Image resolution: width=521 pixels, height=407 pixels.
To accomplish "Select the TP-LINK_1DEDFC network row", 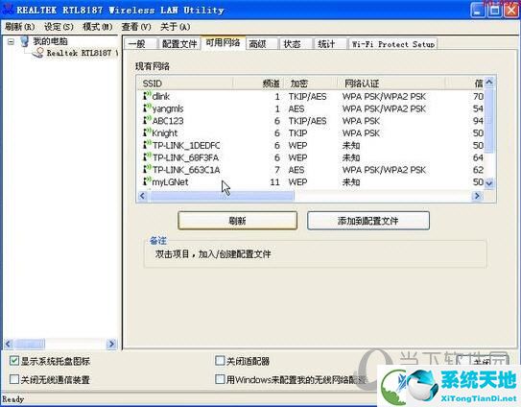I will tap(311, 145).
